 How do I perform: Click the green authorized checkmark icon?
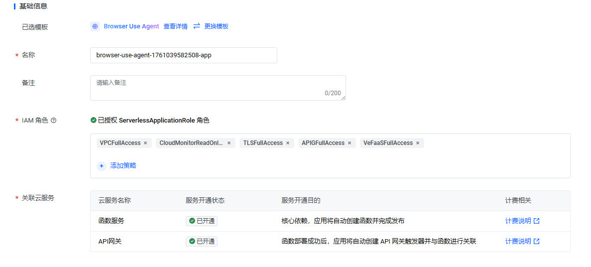tap(94, 120)
